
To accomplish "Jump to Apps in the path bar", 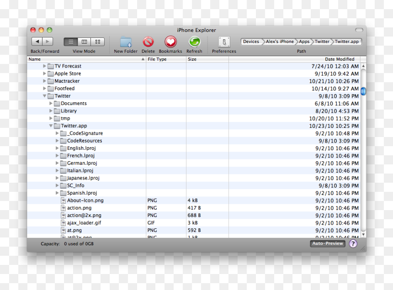I will click(304, 42).
